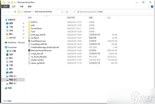
Task: Expand the breadcrumb arrow after common
Action: click(x=33, y=12)
